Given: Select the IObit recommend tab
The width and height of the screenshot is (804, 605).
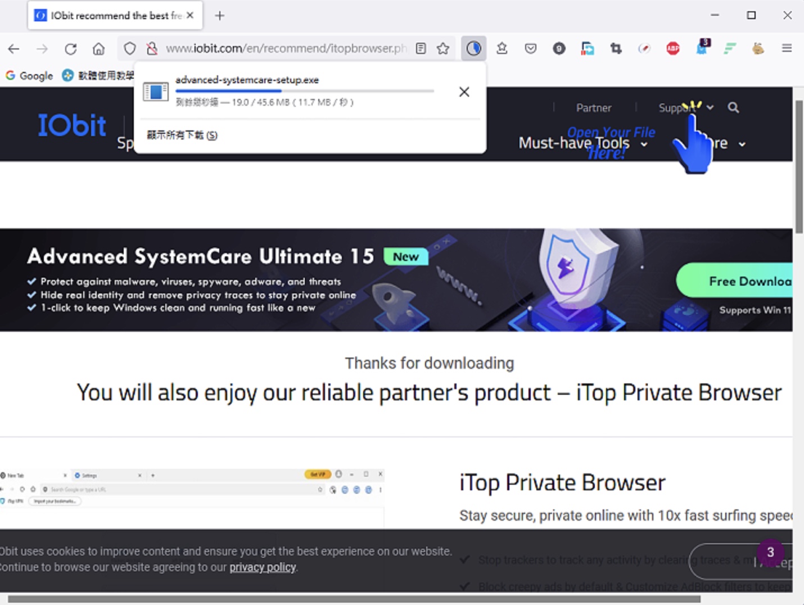Looking at the screenshot, I should point(115,16).
